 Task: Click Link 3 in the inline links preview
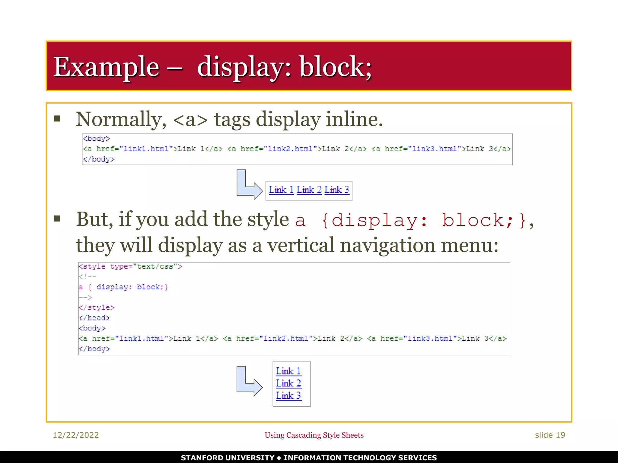point(337,190)
